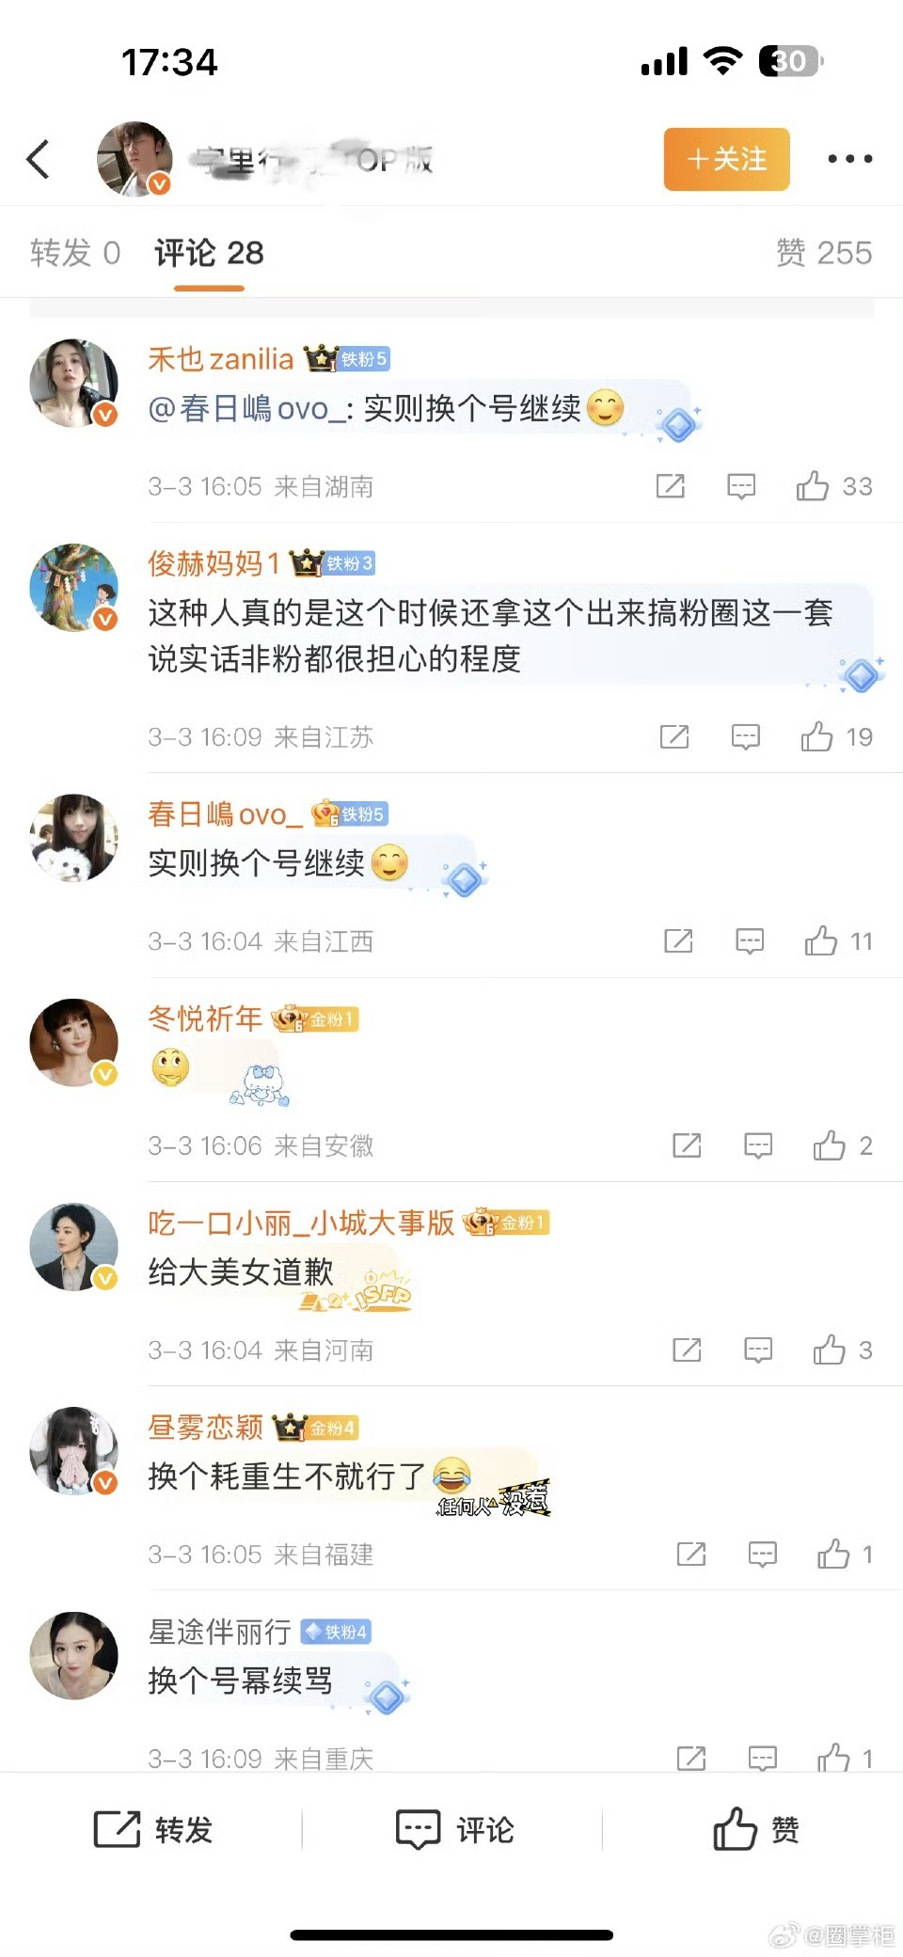Switch to the 转发 0 tab

75,253
